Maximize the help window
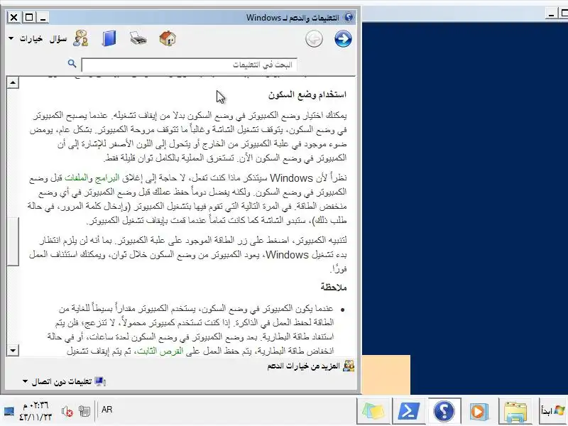 point(29,17)
